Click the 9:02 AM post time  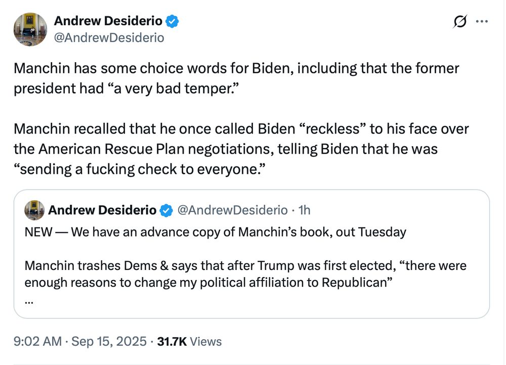[38, 341]
